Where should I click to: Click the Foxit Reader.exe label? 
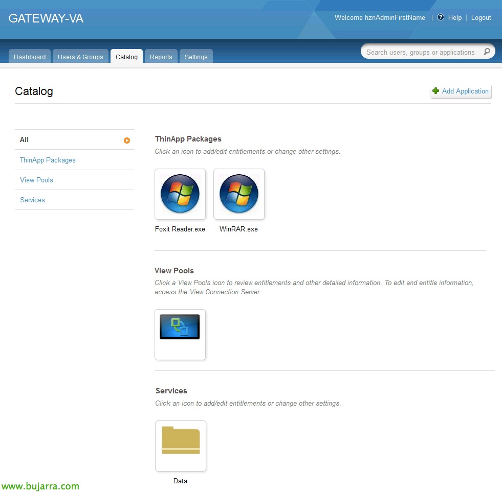pyautogui.click(x=180, y=229)
